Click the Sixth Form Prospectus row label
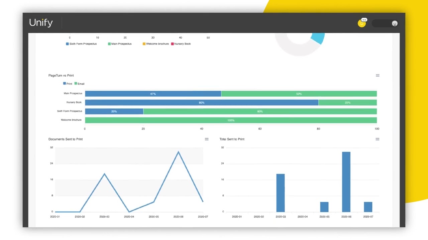 click(69, 111)
